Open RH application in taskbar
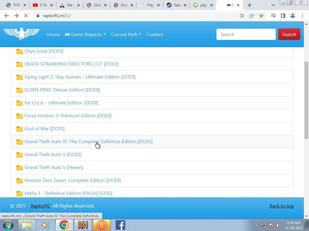The image size is (309, 231). click(83, 225)
